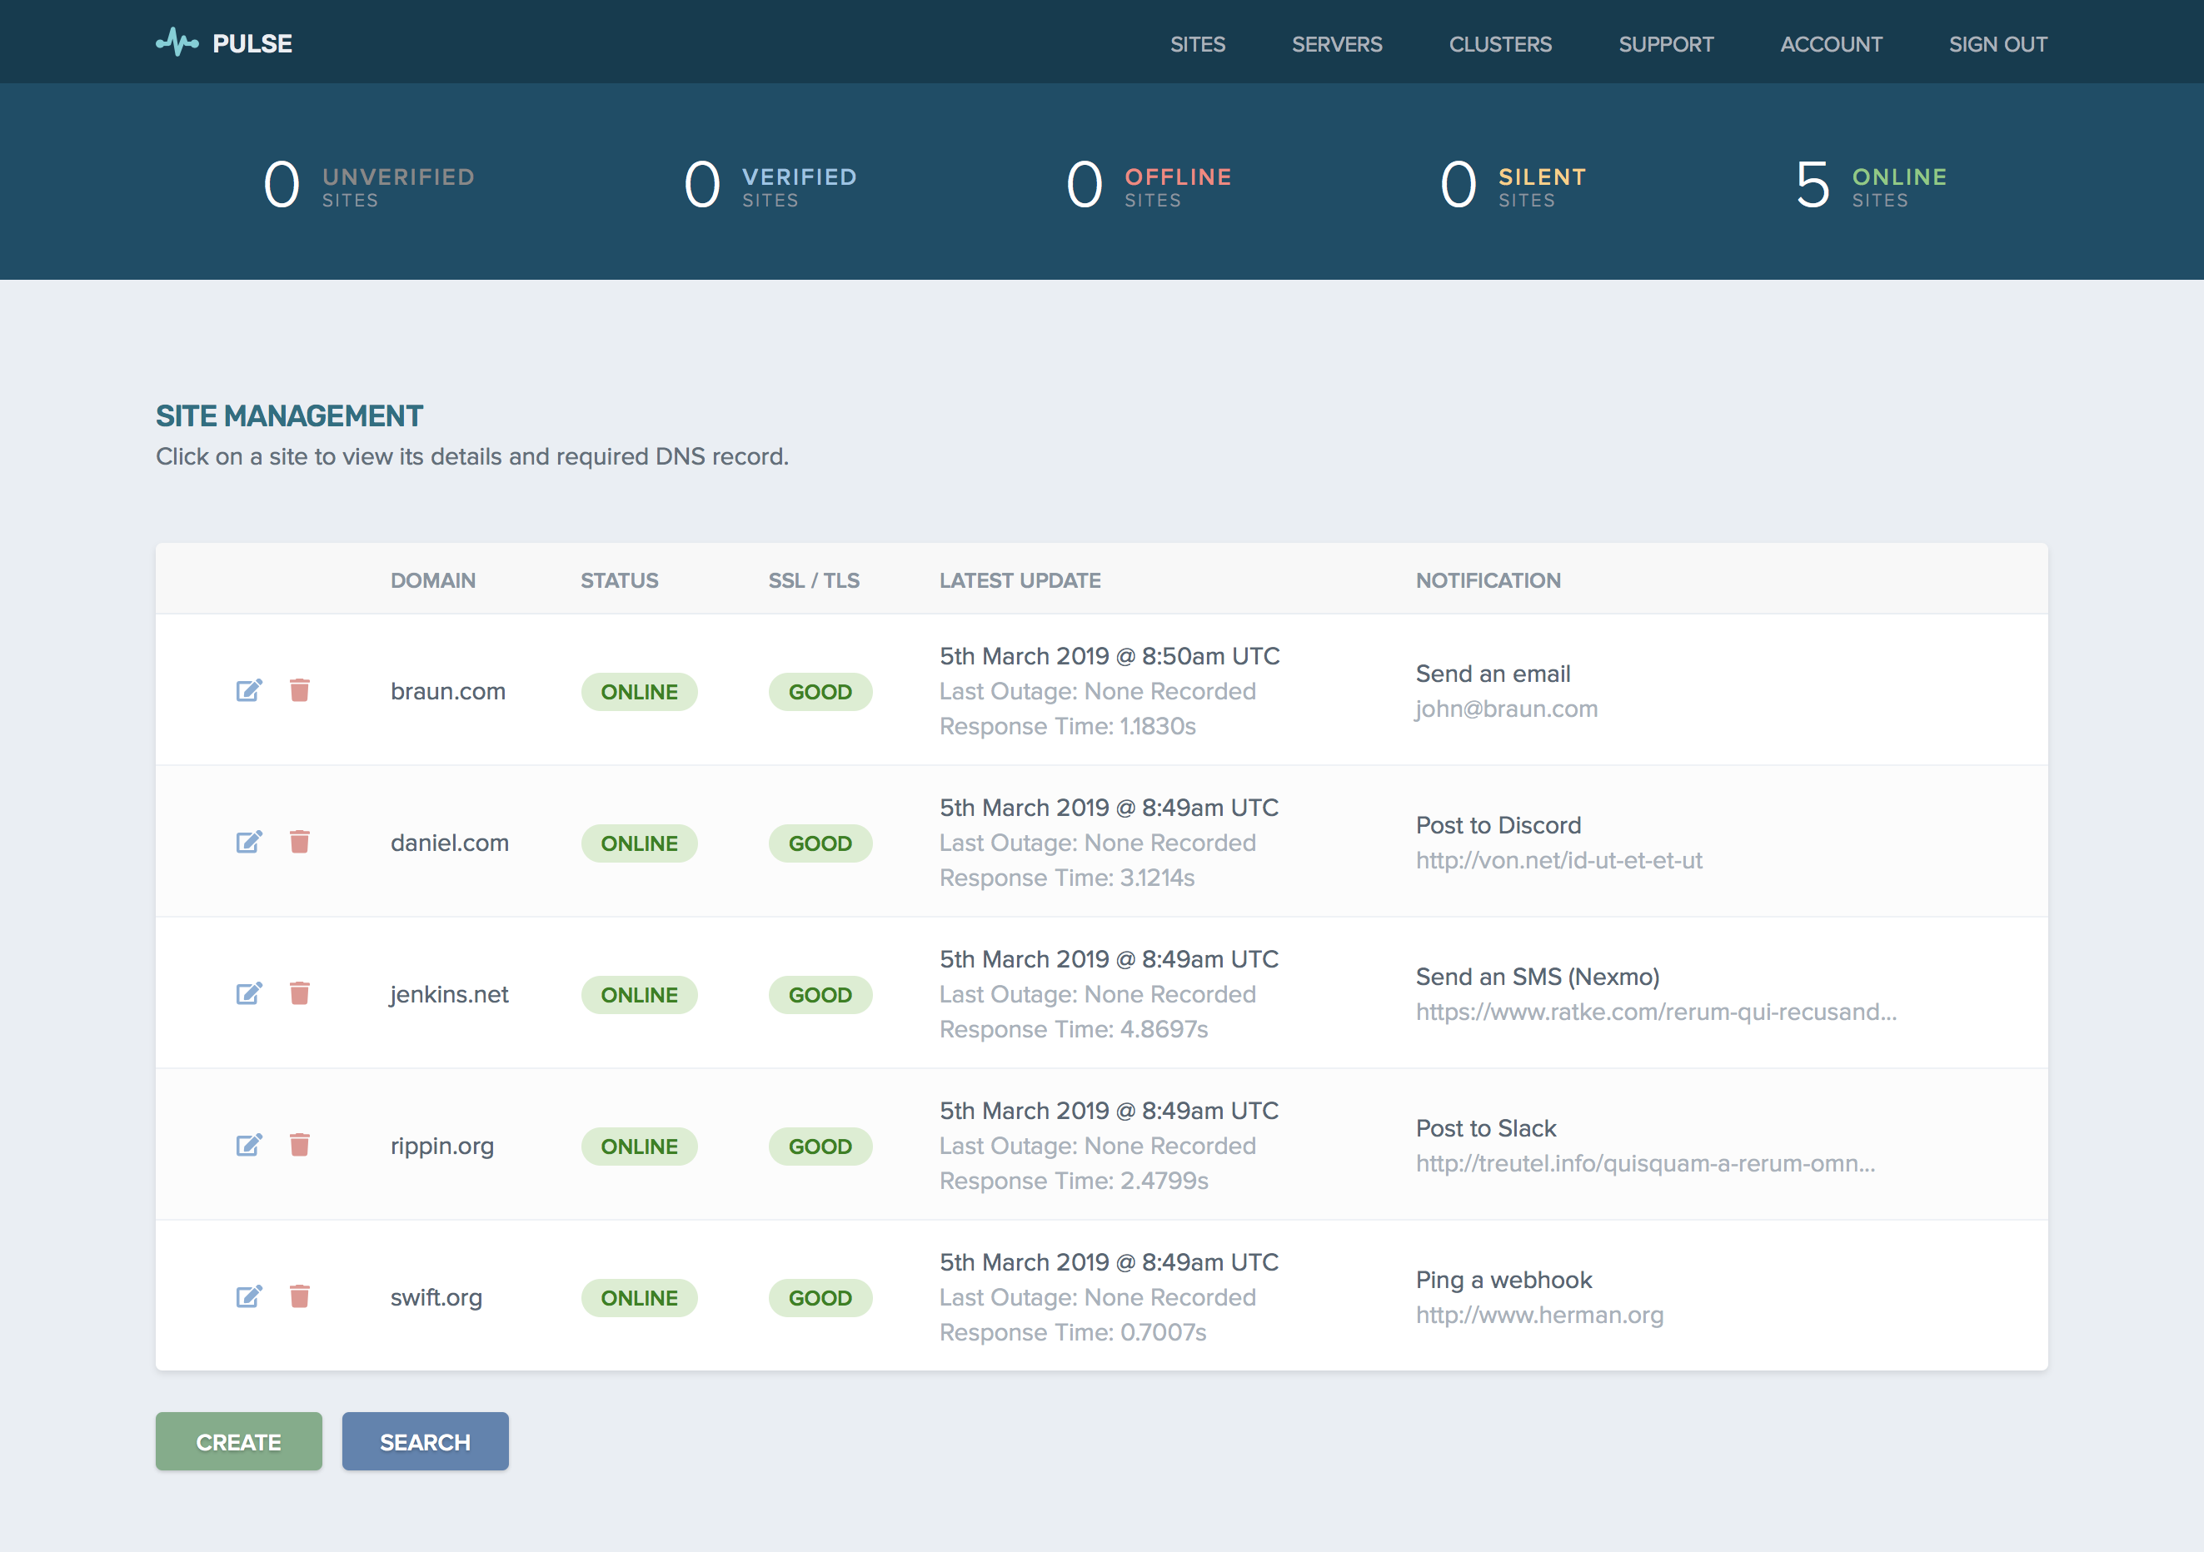Open Account settings in navigation
2204x1552 pixels.
[x=1831, y=44]
